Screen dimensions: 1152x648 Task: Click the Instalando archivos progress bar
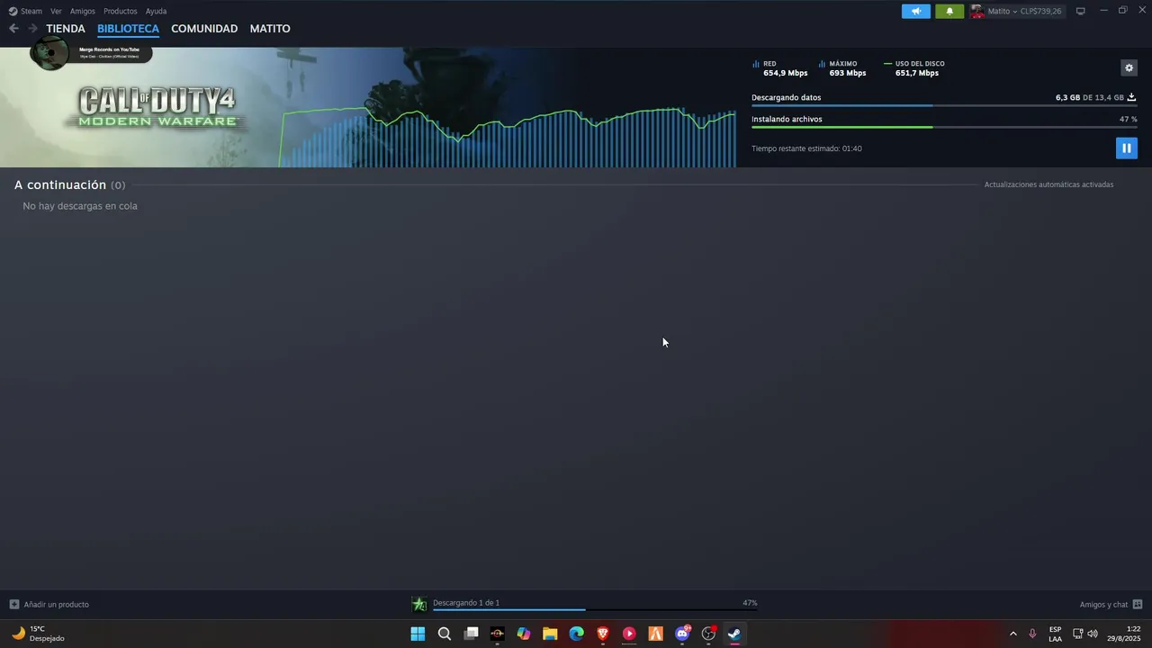944,127
